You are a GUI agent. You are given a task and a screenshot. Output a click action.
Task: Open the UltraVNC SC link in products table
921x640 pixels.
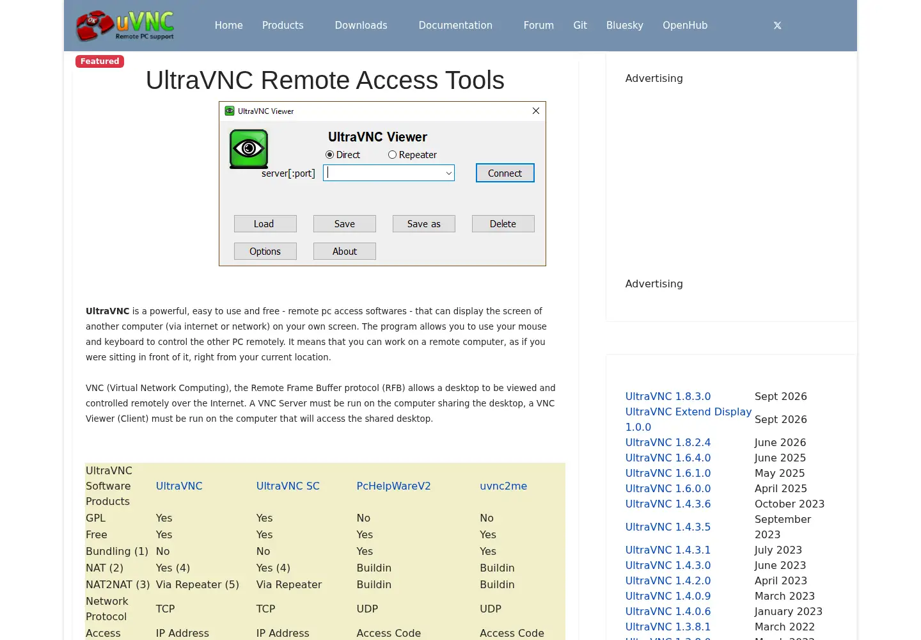pyautogui.click(x=288, y=486)
